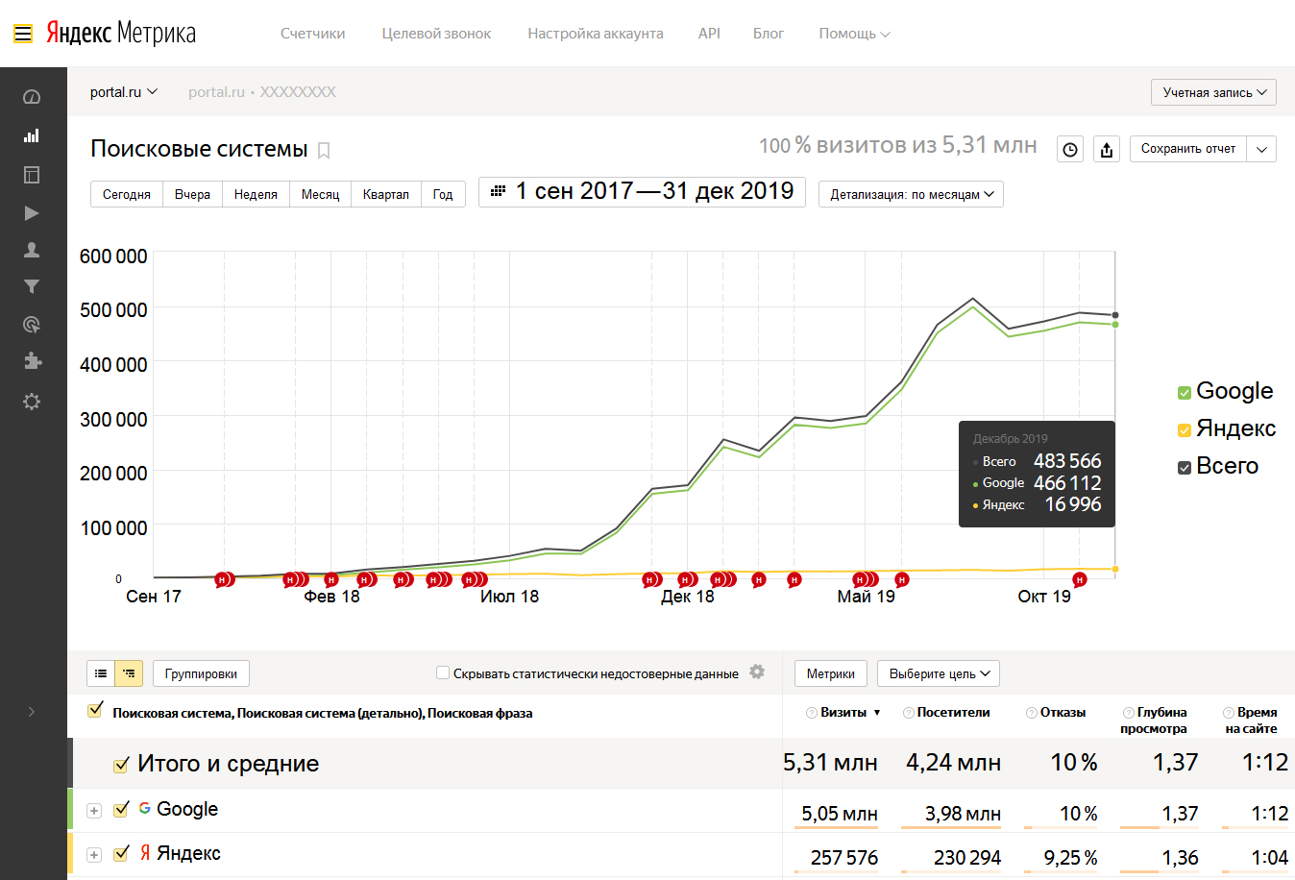Open the Webvisor play icon in the sidebar
Viewport: 1295px width, 880px height.
tap(32, 213)
